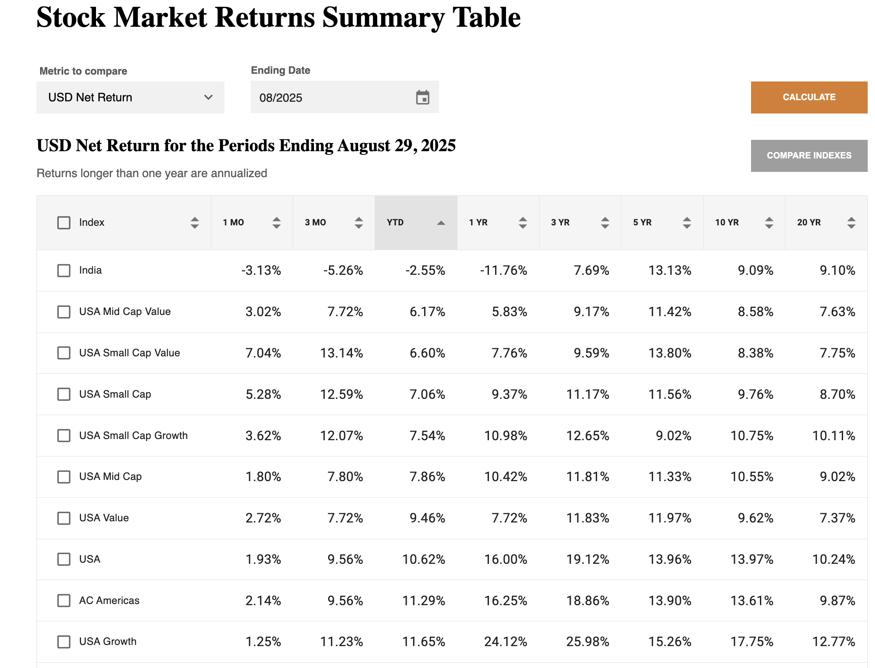875x668 pixels.
Task: Sort table by 5 YR column arrows
Action: (x=687, y=223)
